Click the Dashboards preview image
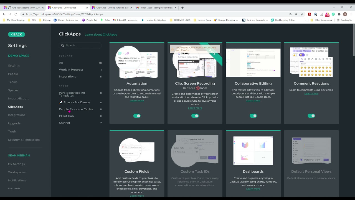The height and width of the screenshot is (200, 355). [253, 150]
